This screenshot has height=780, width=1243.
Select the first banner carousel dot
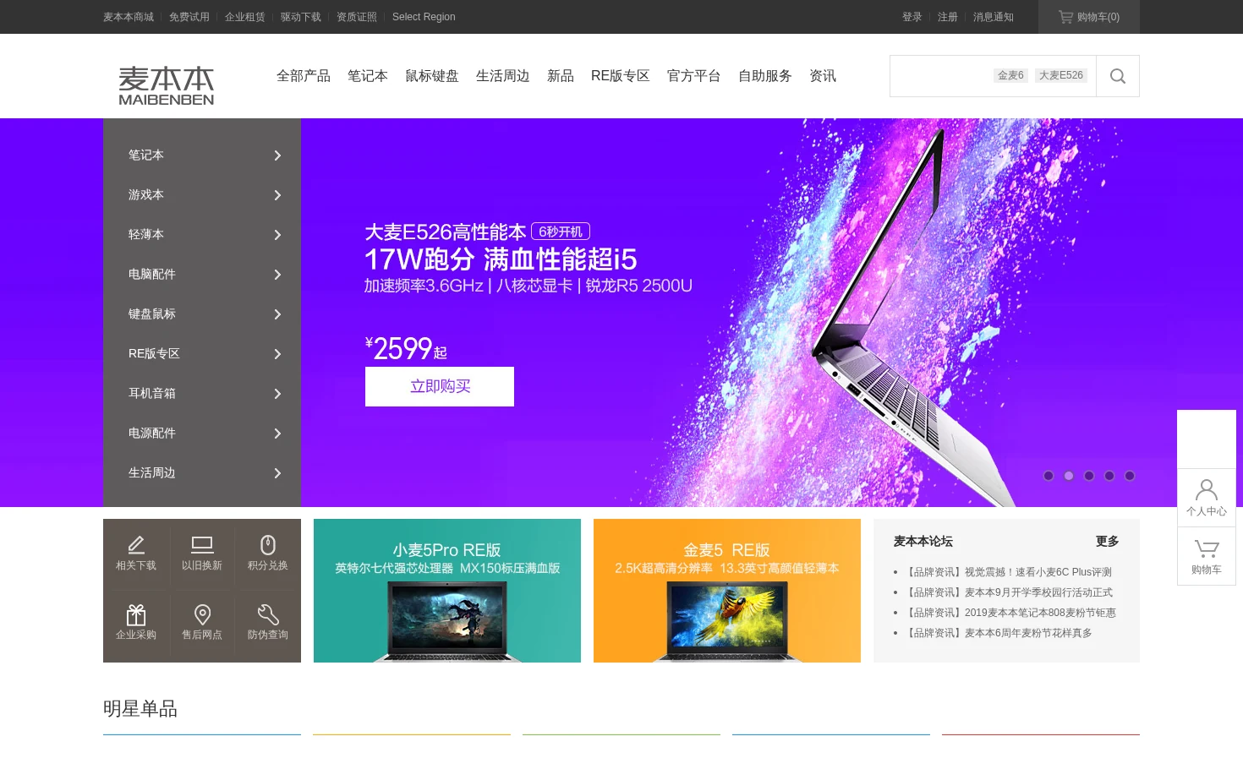(x=1049, y=476)
